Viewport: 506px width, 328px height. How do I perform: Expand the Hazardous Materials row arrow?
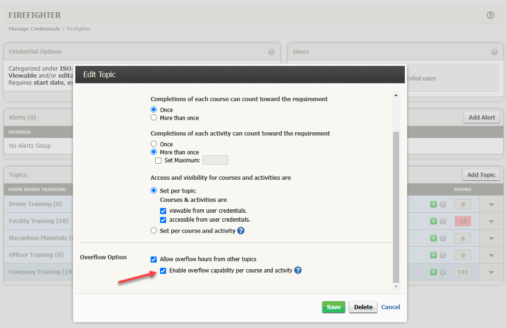491,238
